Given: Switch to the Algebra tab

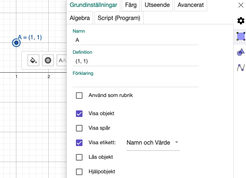Looking at the screenshot, I should (x=80, y=18).
